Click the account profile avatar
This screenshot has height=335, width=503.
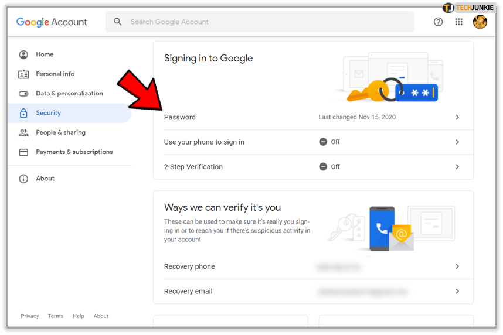(480, 22)
